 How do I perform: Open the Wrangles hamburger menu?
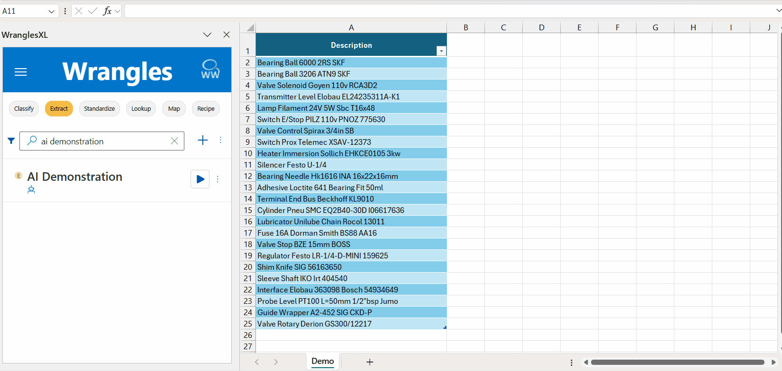(20, 72)
